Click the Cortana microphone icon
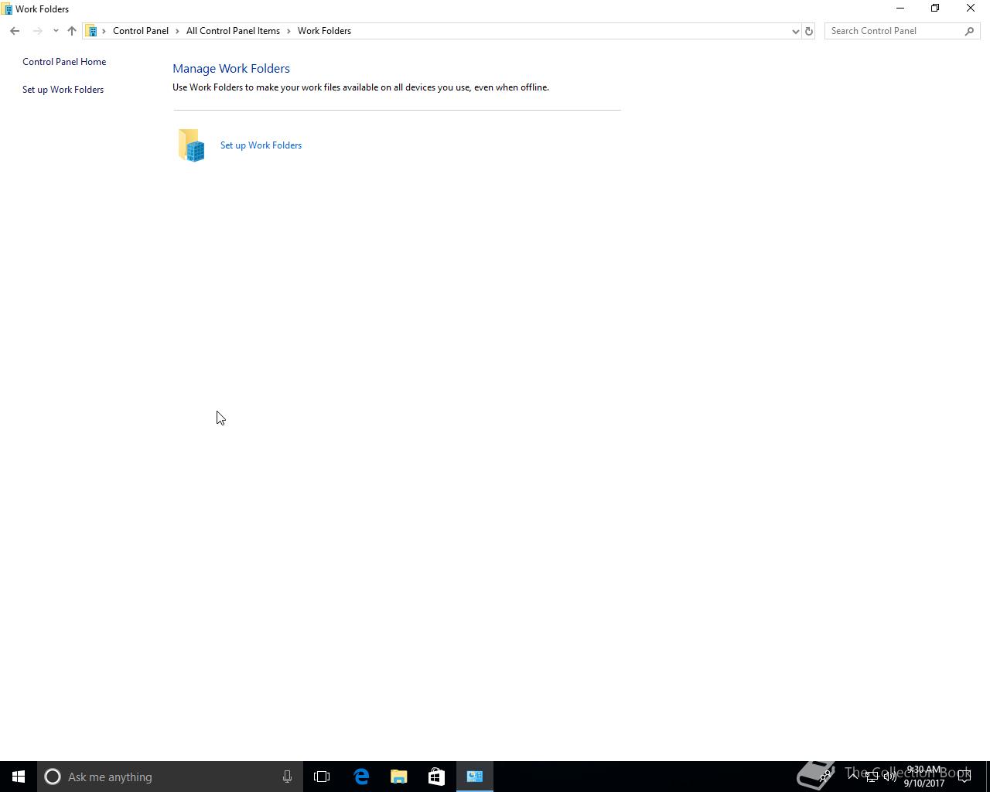 [x=287, y=777]
